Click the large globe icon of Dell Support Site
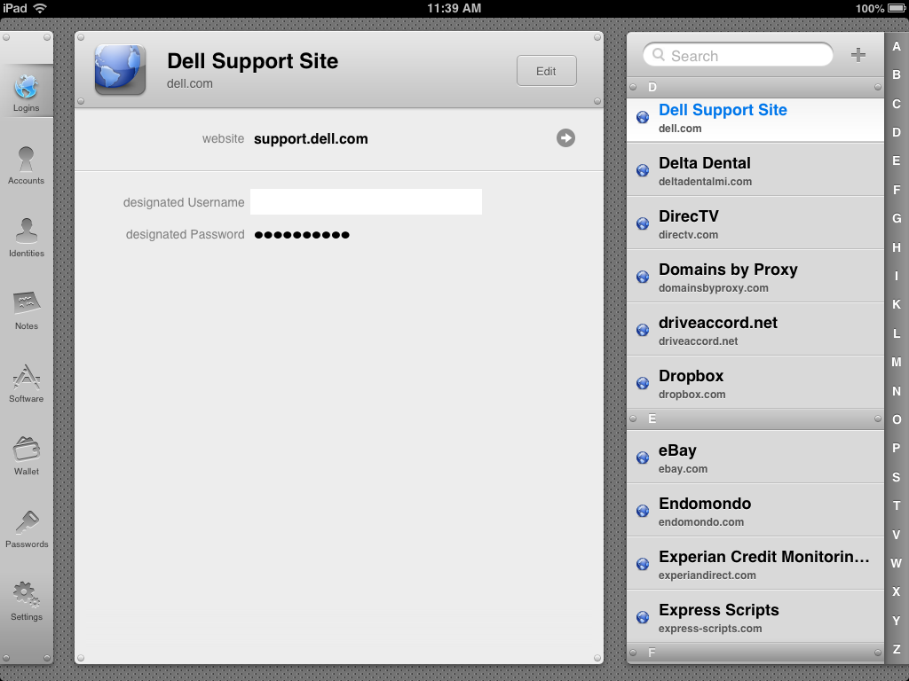The height and width of the screenshot is (681, 909). (120, 69)
